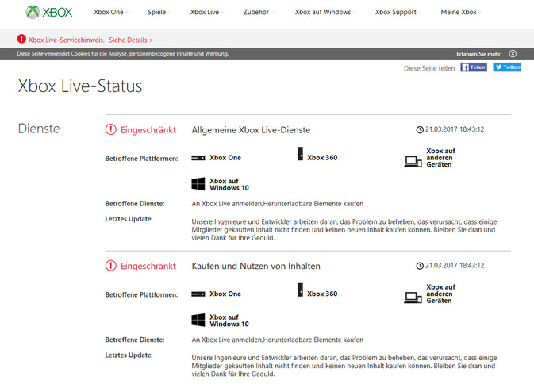This screenshot has width=534, height=384.
Task: Click the Eingeschränkt warning icon for Kaufen und Nutzen
Action: tap(110, 266)
